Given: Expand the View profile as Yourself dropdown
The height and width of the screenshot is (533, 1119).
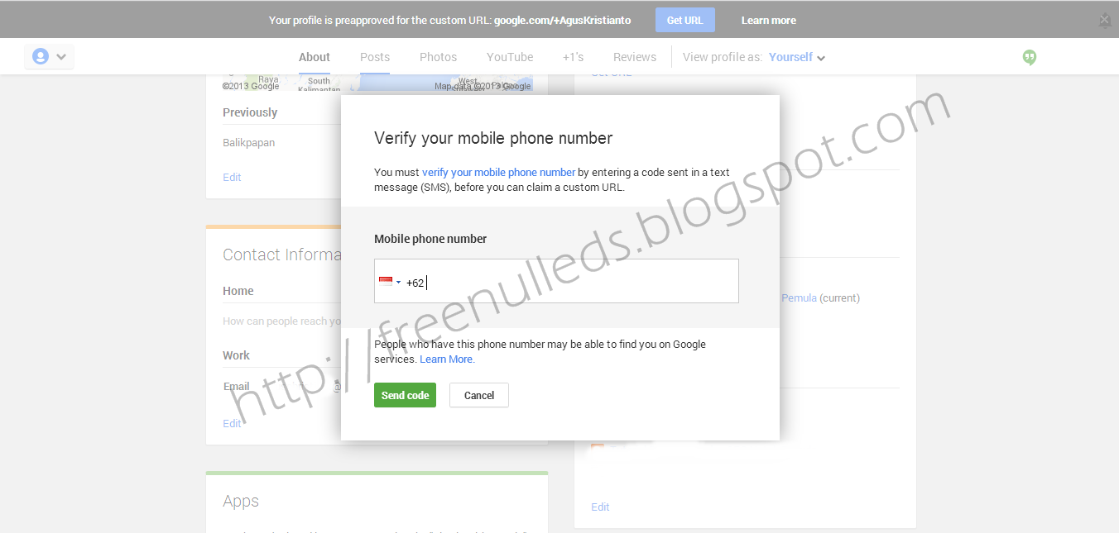Looking at the screenshot, I should point(797,57).
